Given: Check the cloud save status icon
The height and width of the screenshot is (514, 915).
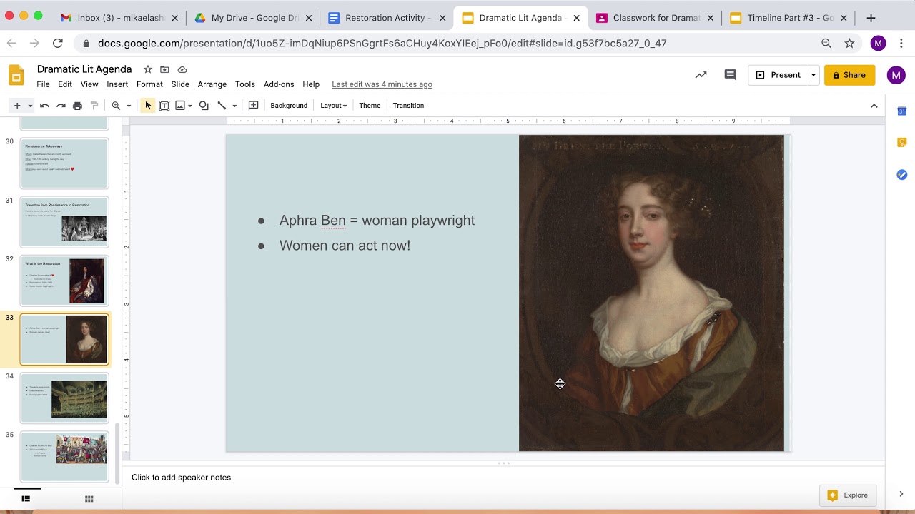Looking at the screenshot, I should [182, 69].
